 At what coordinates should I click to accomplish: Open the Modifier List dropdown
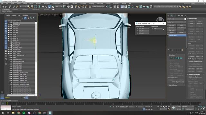[x=177, y=22]
